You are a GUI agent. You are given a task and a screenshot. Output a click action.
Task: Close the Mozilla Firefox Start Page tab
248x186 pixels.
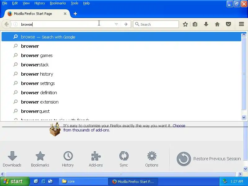pyautogui.click(x=65, y=14)
